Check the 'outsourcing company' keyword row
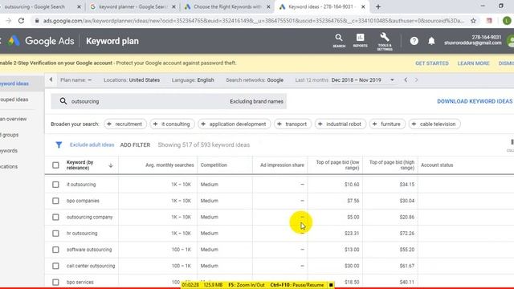Screen dimensions: 514x289 click(x=55, y=218)
